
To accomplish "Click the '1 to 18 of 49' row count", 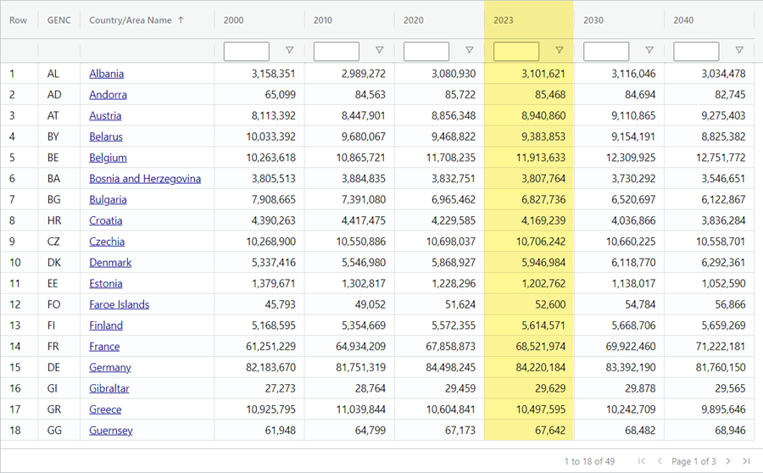I will tap(589, 461).
